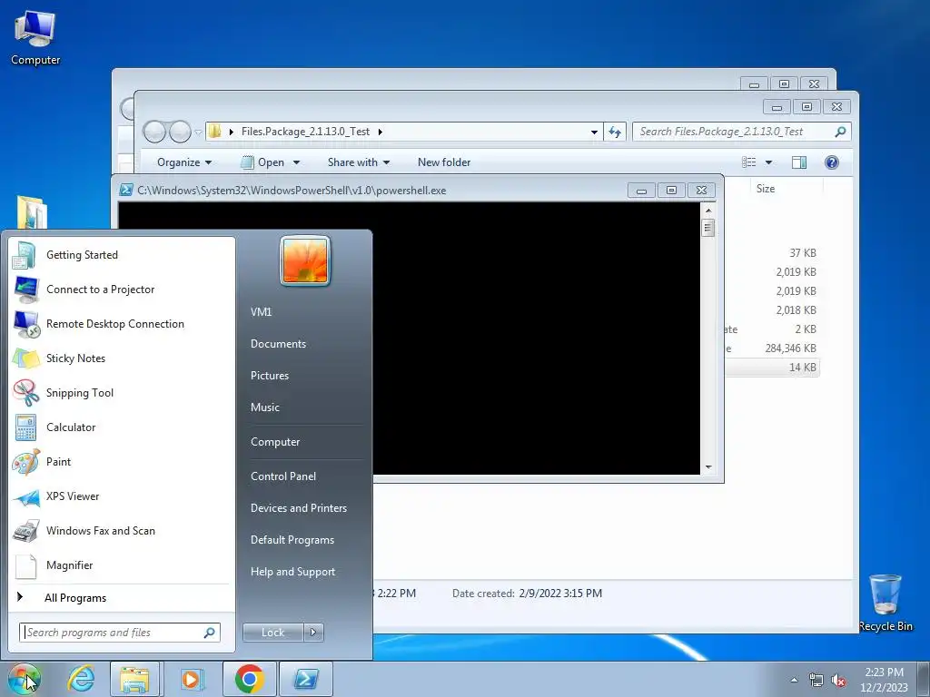Click New folder in Explorer toolbar
The width and height of the screenshot is (930, 697).
[443, 162]
